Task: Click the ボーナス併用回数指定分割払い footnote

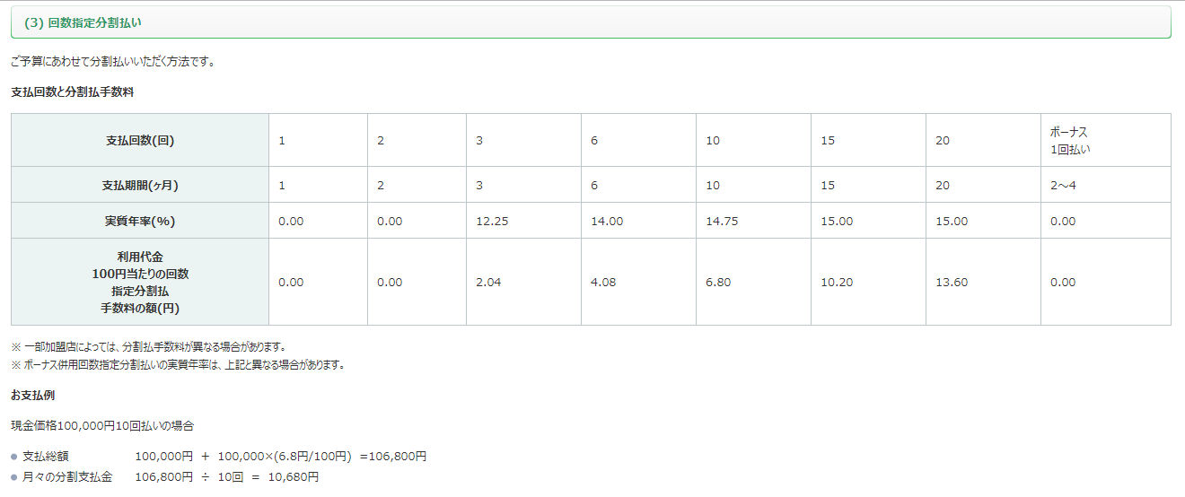Action: pyautogui.click(x=178, y=365)
